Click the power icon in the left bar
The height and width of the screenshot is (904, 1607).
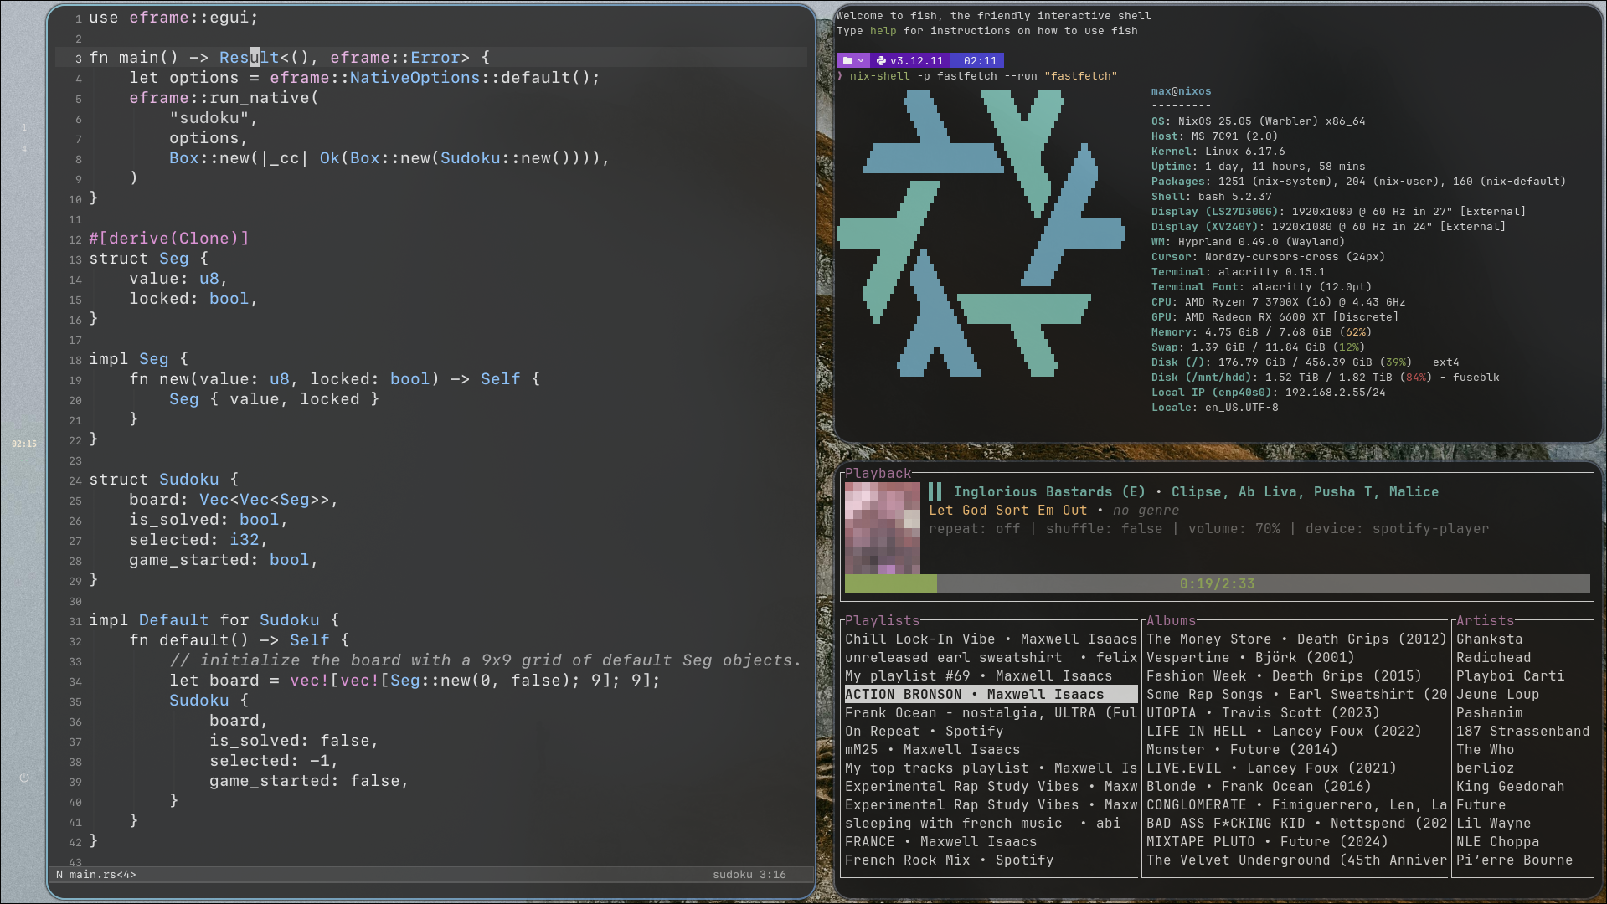coord(24,778)
